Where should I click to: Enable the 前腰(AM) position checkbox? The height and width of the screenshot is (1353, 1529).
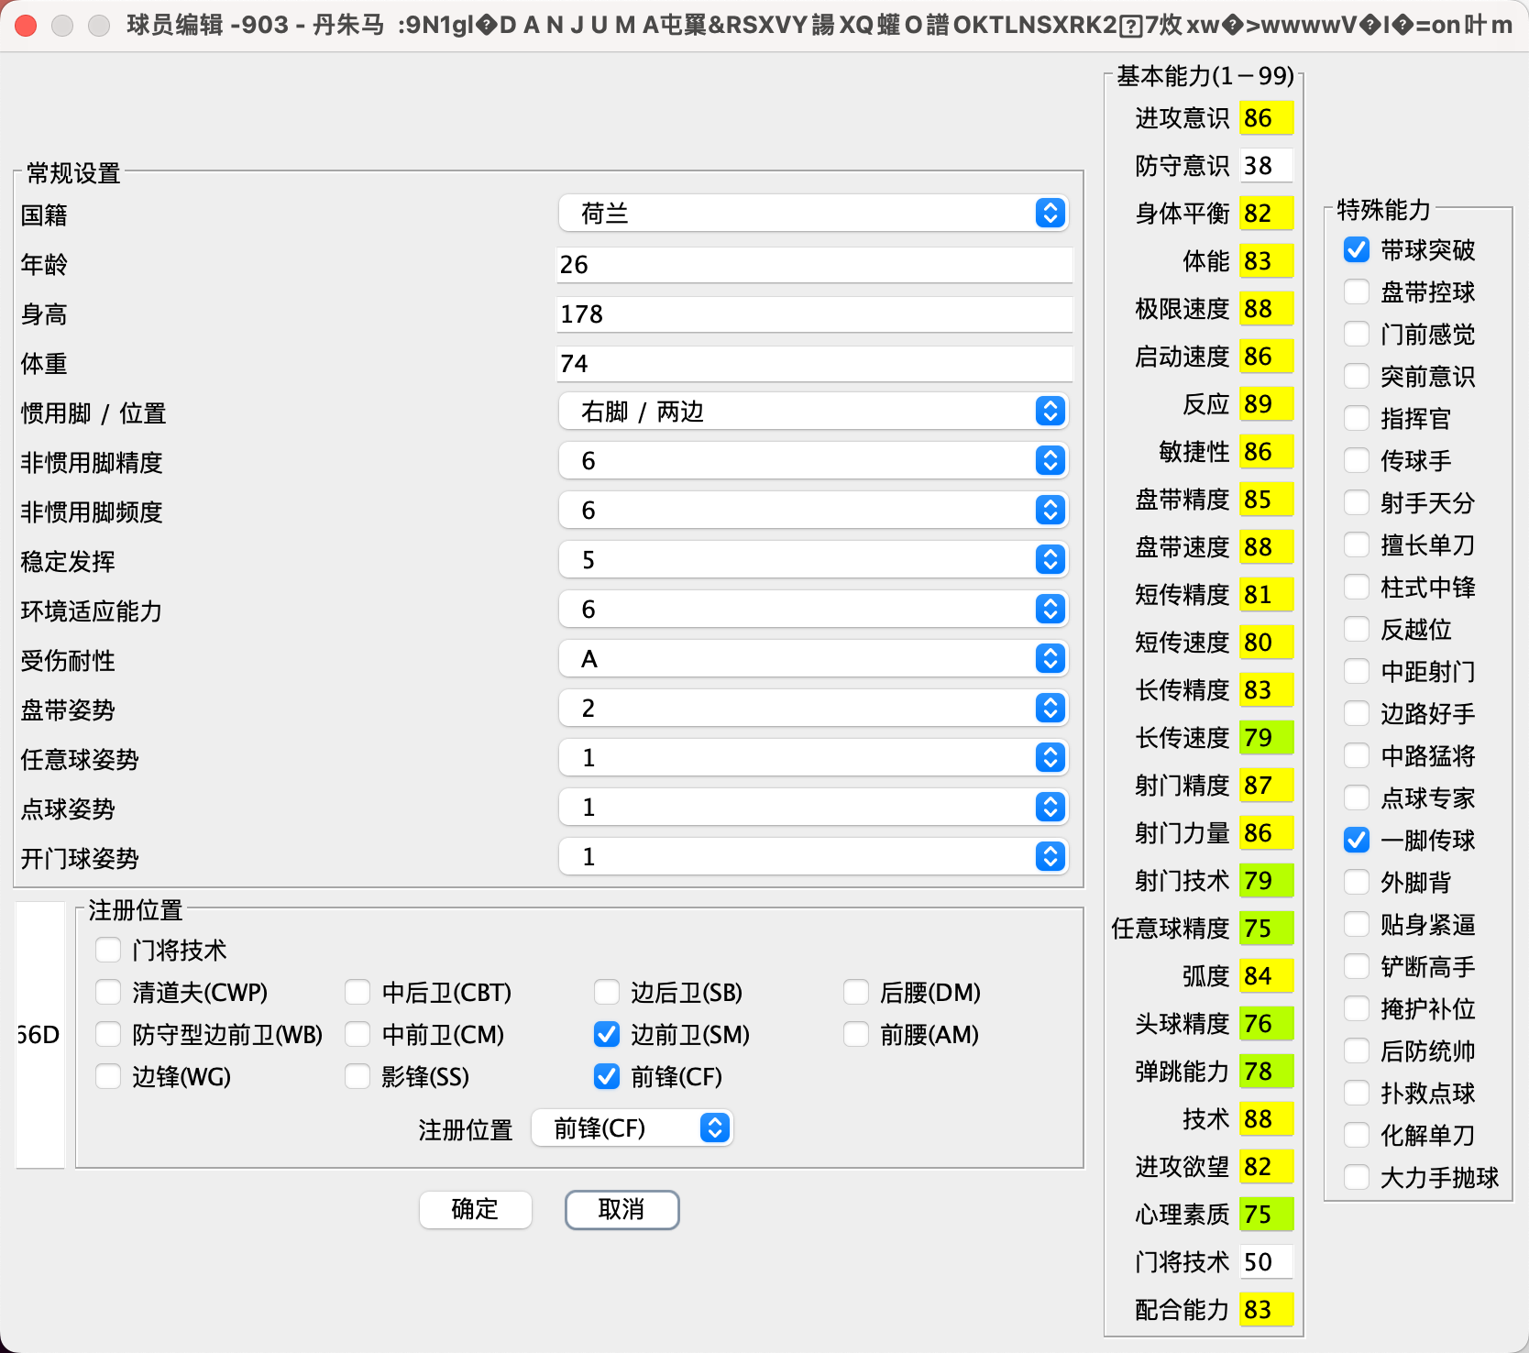pos(856,1034)
